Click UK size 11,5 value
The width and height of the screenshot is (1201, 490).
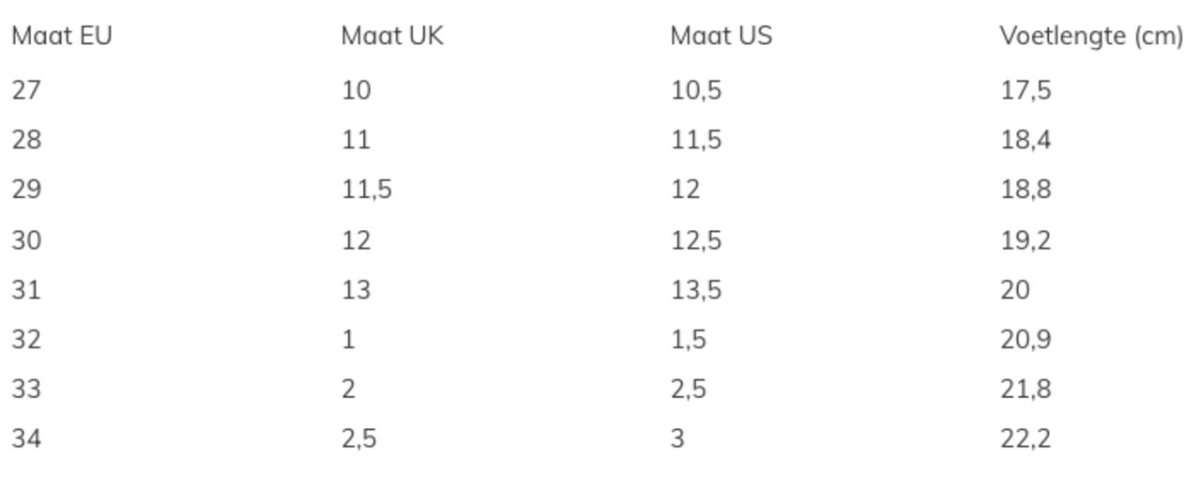pyautogui.click(x=367, y=190)
